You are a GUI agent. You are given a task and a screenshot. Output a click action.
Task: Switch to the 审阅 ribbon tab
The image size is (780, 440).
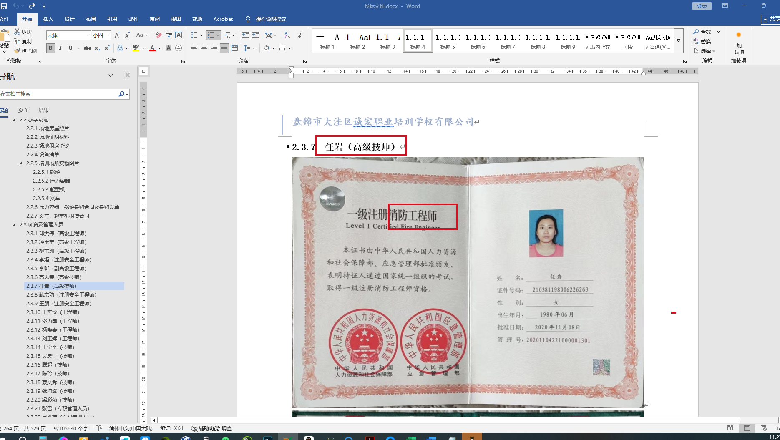pyautogui.click(x=155, y=19)
